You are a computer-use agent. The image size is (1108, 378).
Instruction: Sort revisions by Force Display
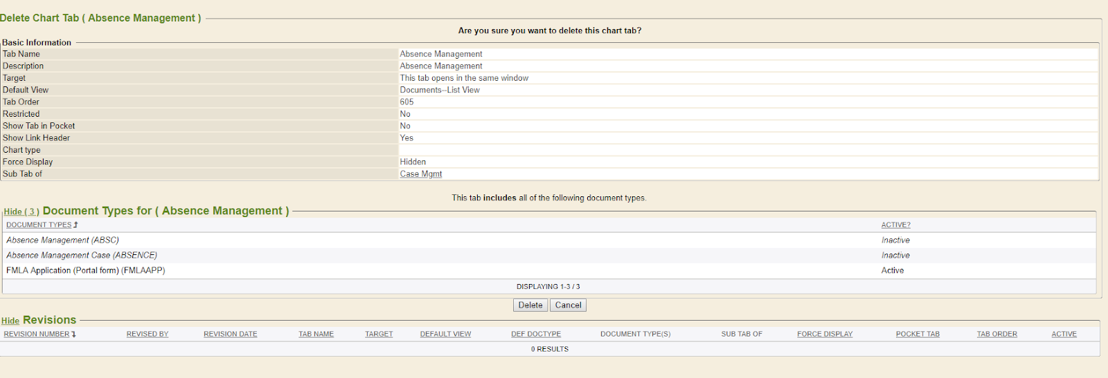click(825, 334)
